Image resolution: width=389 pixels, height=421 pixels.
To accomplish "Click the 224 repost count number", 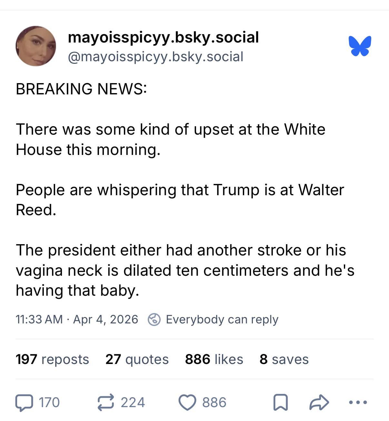I will coord(133,403).
